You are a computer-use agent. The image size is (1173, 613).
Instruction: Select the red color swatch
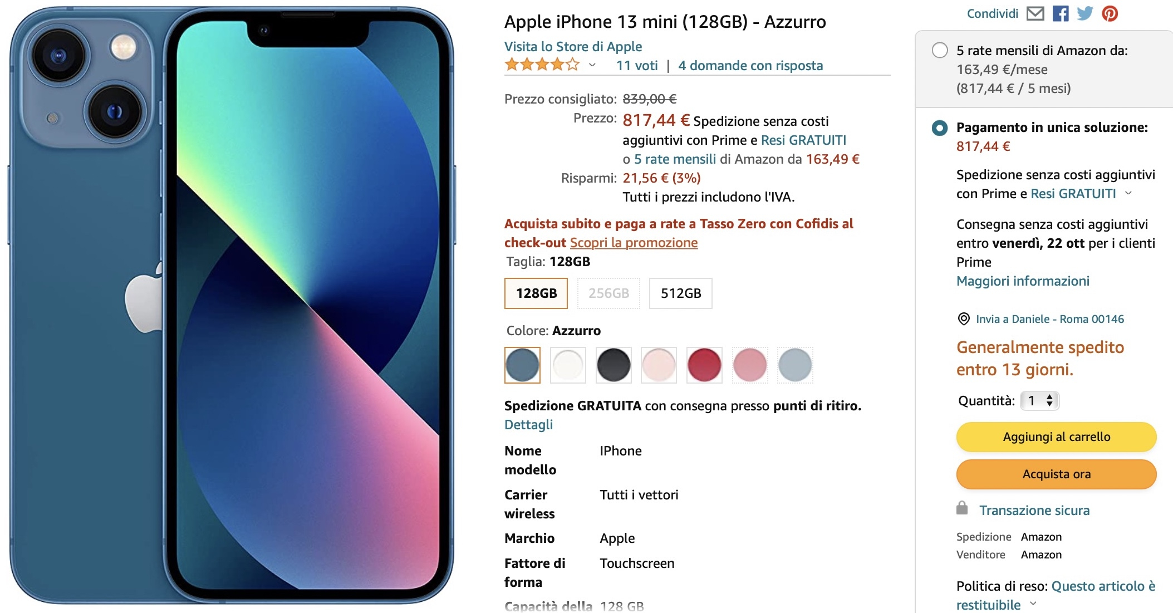click(704, 365)
